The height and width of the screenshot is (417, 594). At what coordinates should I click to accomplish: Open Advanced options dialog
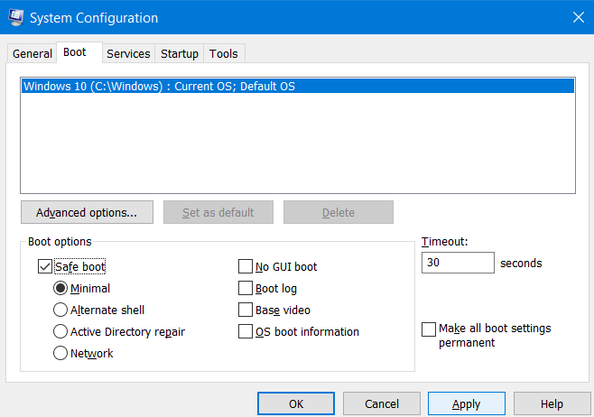pos(87,213)
